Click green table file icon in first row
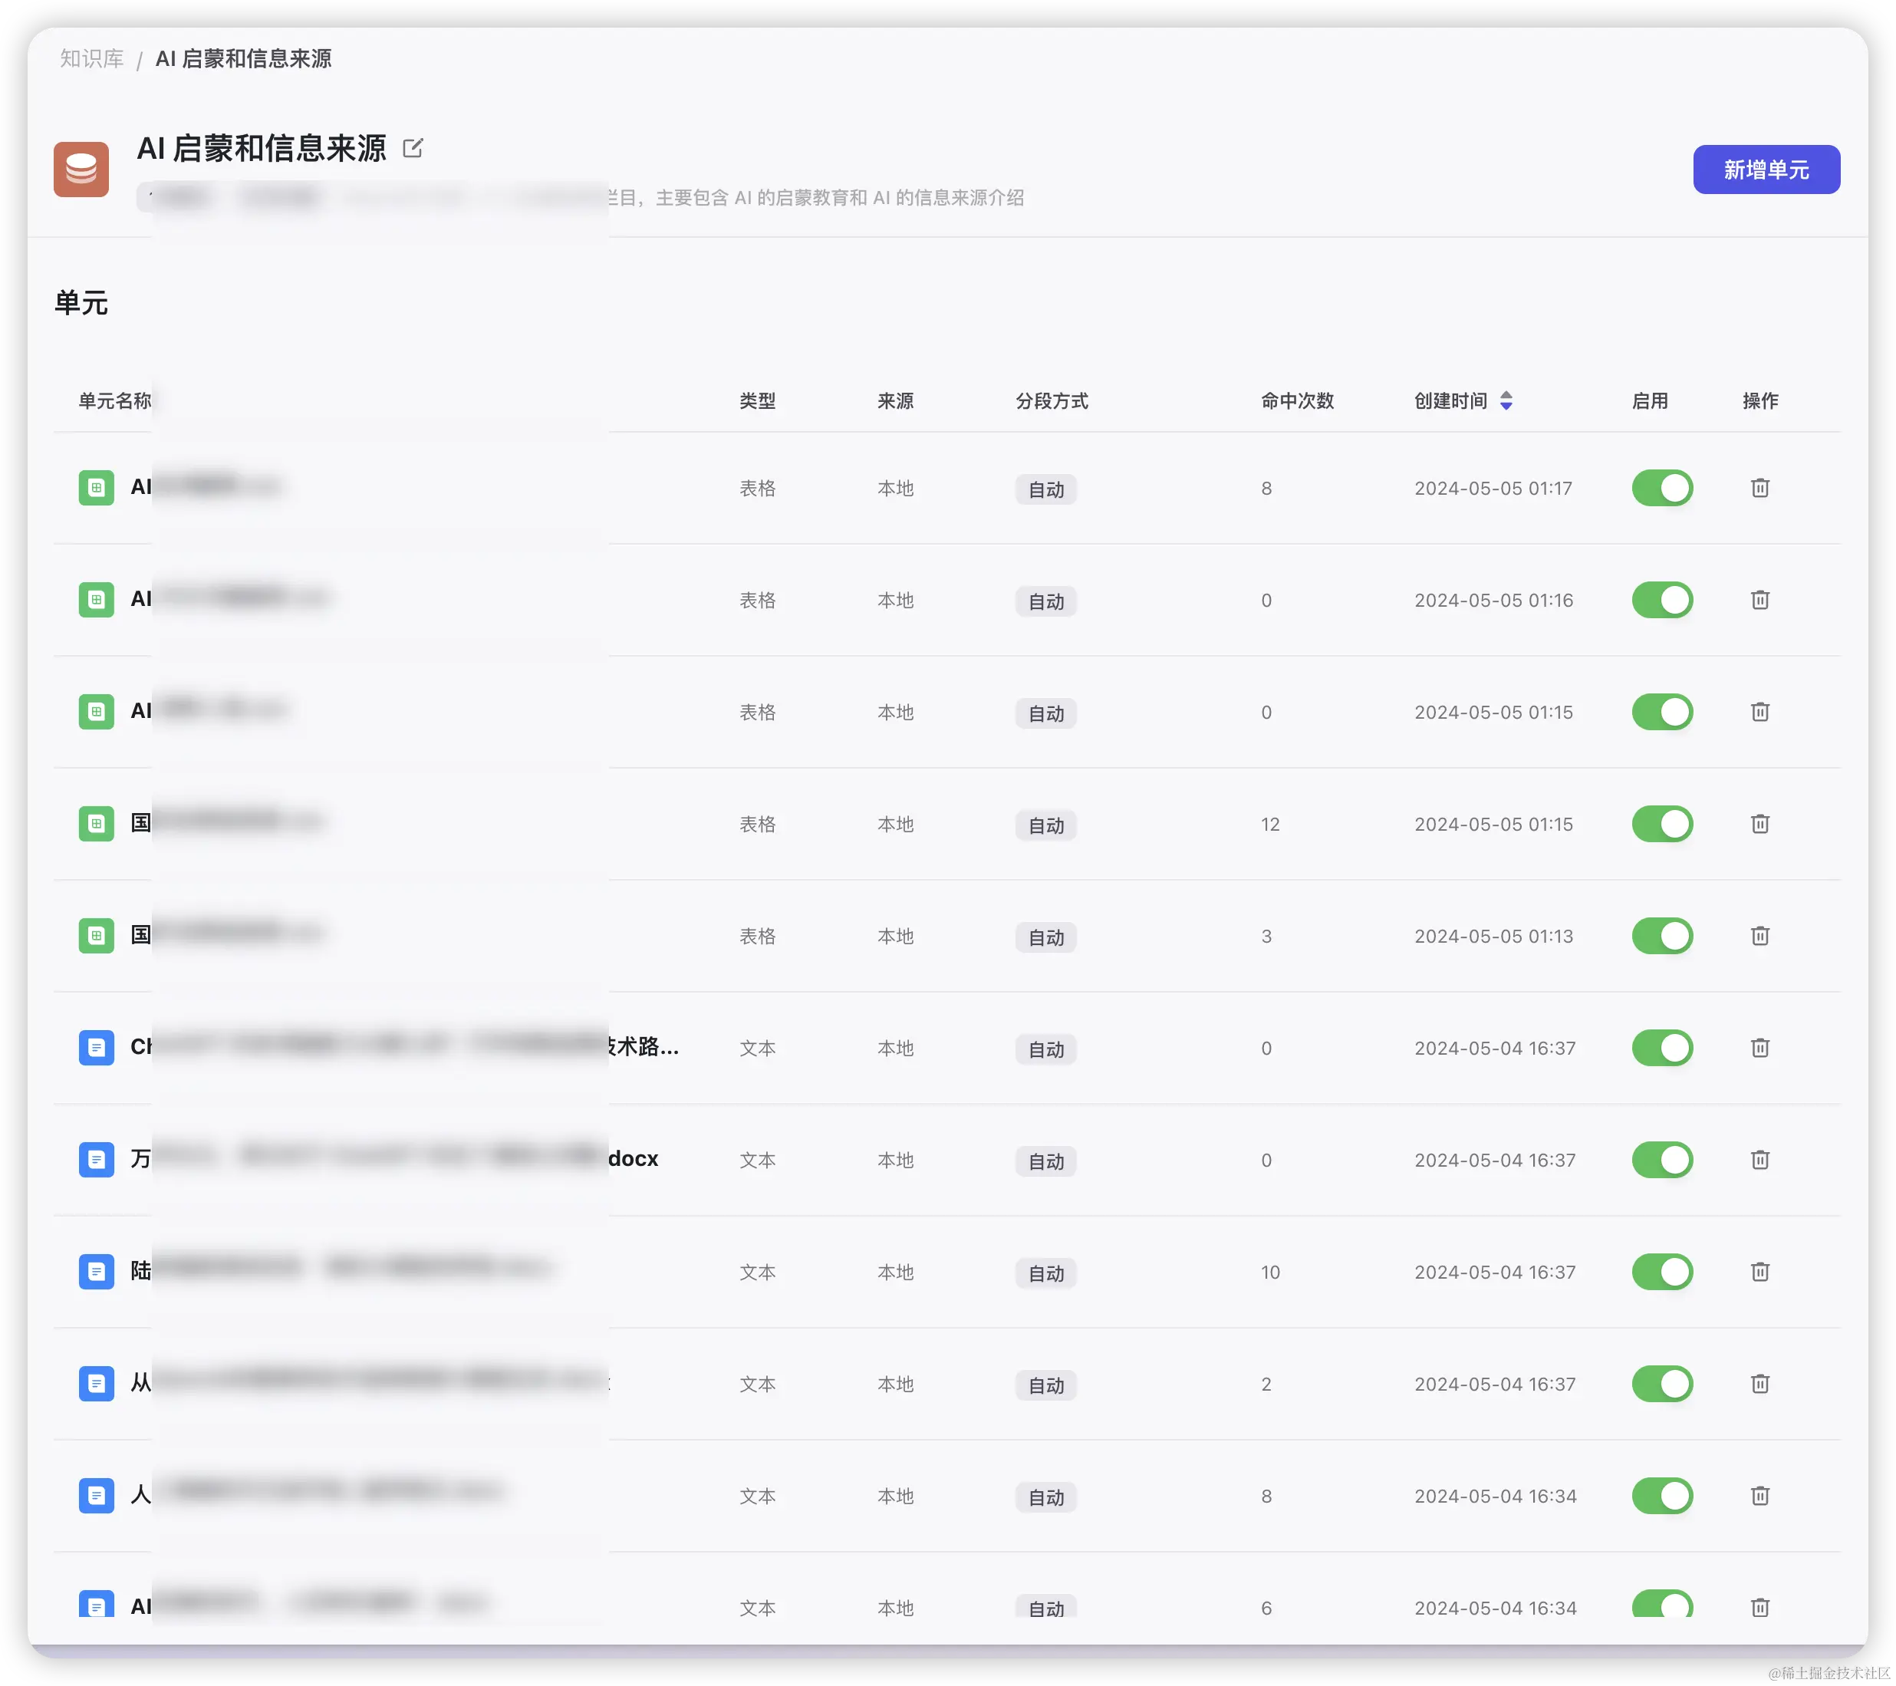Screen dimensions: 1896x1686 [97, 488]
